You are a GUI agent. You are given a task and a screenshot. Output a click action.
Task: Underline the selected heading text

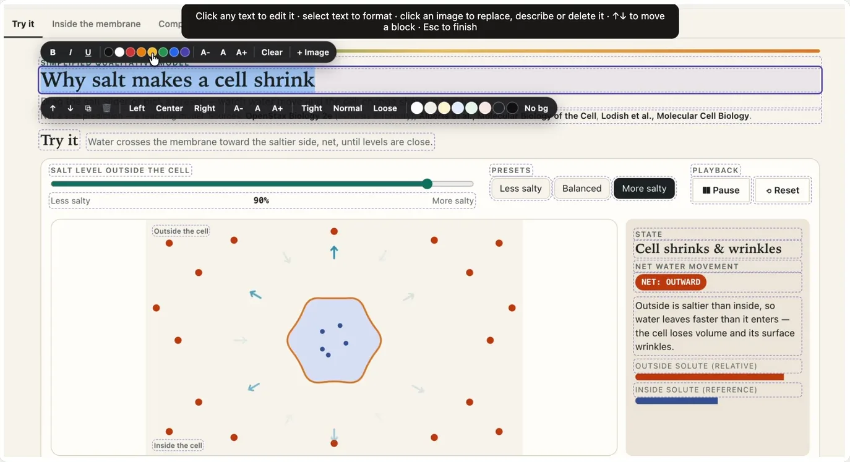tap(88, 53)
